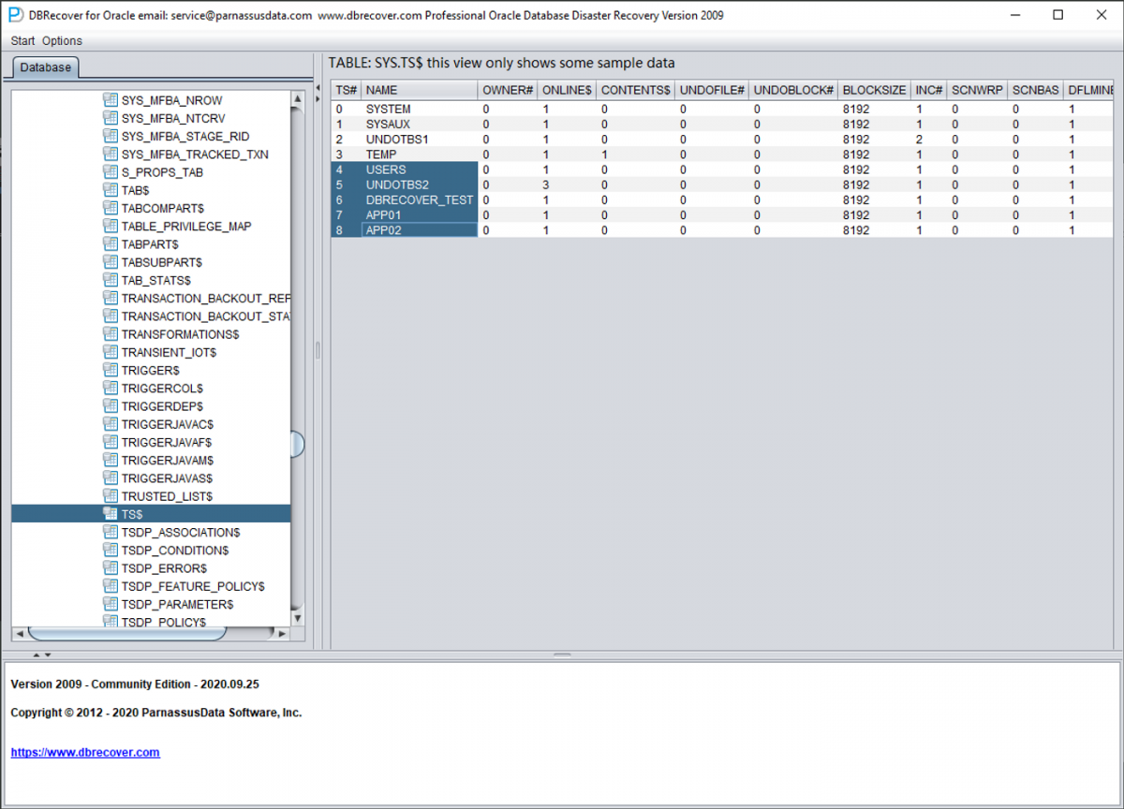Sort by the NAME column header
1124x809 pixels.
419,90
